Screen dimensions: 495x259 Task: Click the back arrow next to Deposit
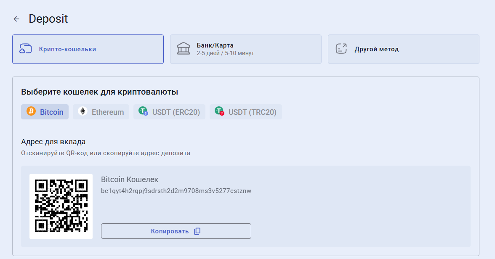pyautogui.click(x=16, y=18)
